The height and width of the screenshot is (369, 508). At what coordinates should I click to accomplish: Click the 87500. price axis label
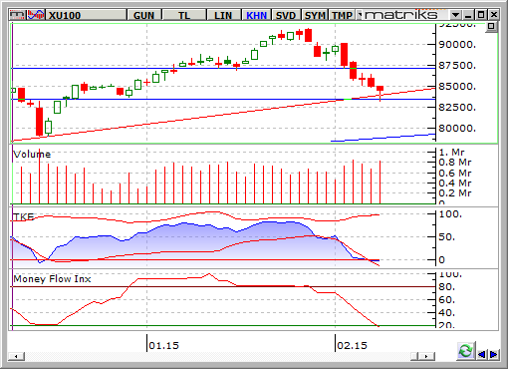[457, 66]
